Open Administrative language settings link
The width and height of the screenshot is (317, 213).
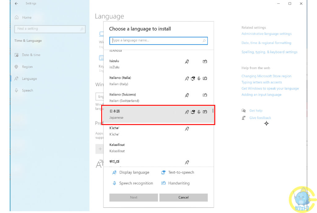267,34
